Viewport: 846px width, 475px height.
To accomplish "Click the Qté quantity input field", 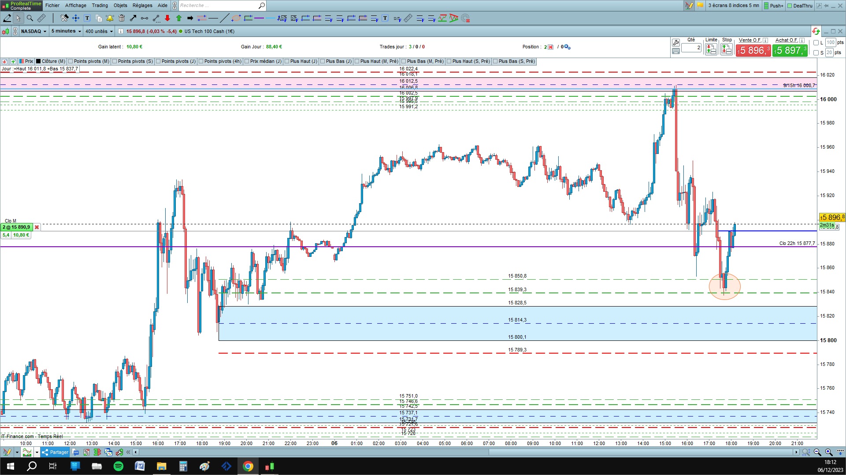I will coord(691,47).
